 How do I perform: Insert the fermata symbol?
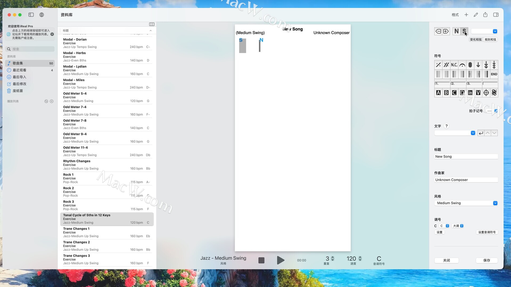tap(462, 65)
